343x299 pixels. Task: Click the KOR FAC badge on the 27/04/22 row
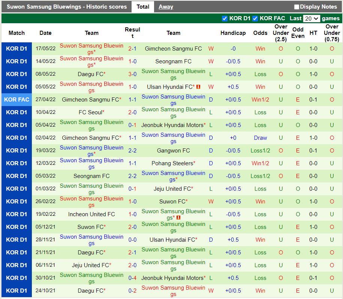pyautogui.click(x=16, y=99)
